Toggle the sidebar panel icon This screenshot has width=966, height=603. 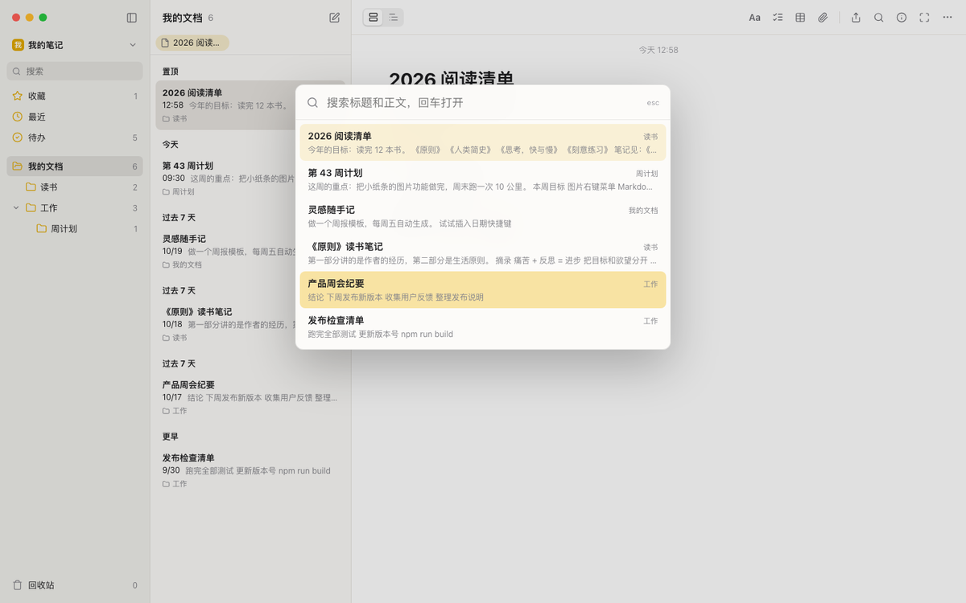pyautogui.click(x=132, y=18)
